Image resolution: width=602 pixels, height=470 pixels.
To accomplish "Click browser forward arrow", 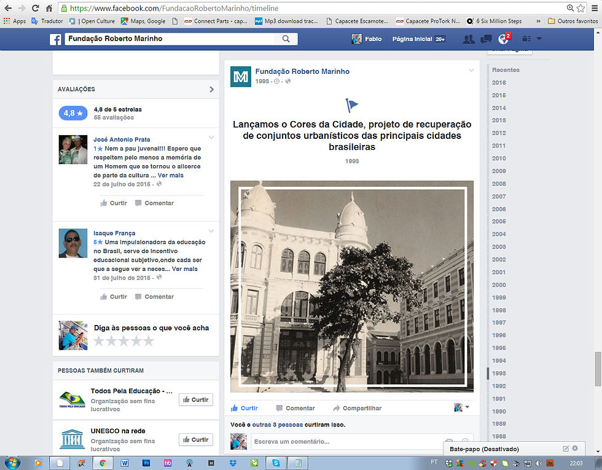I will (x=21, y=8).
